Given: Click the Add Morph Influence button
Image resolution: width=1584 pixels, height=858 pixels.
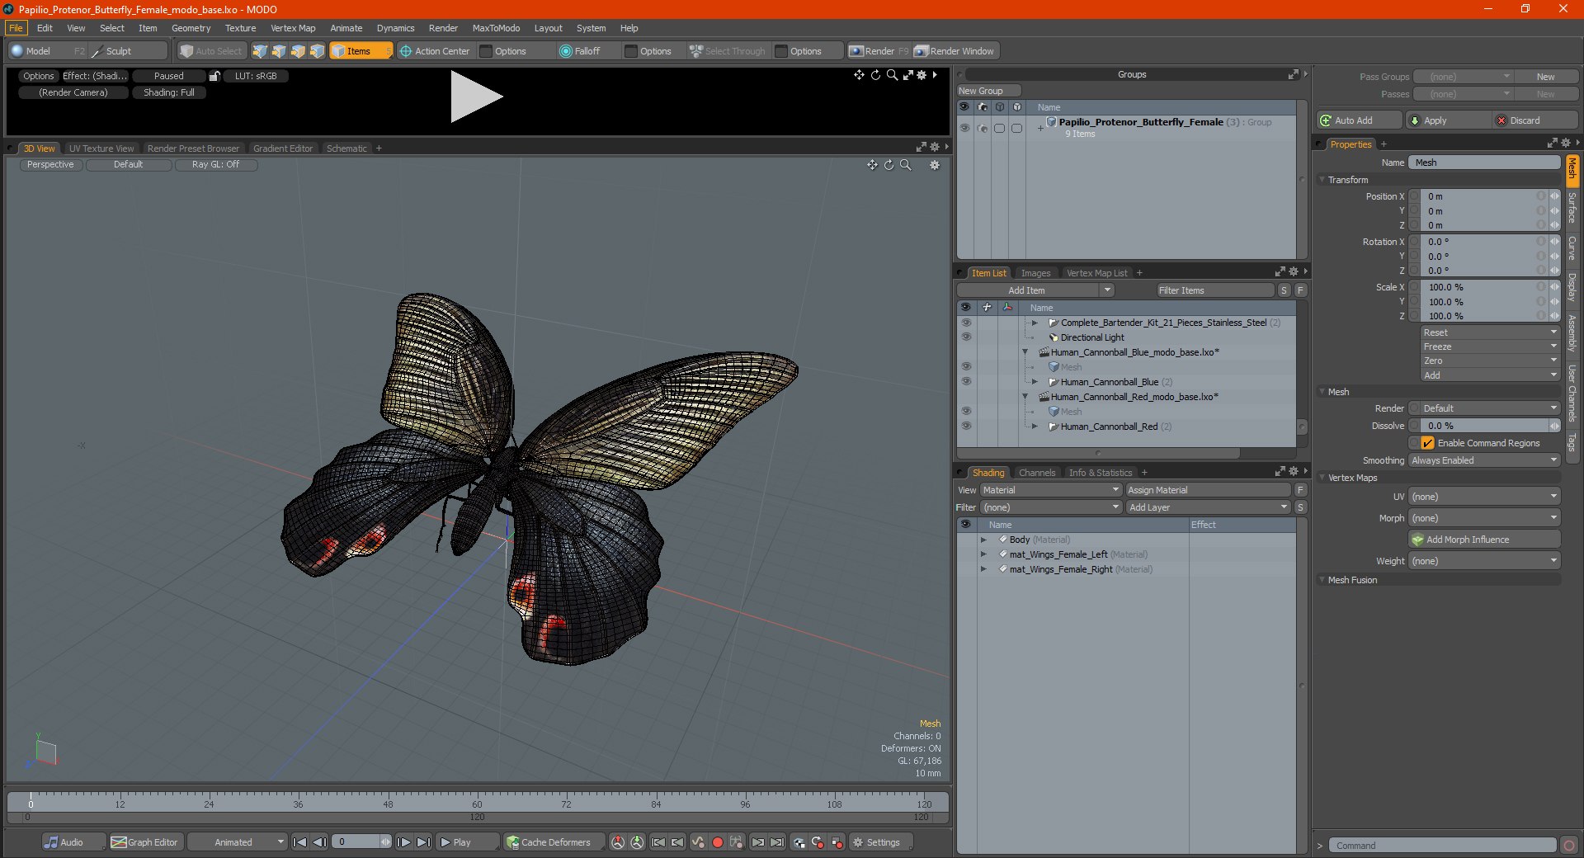Looking at the screenshot, I should pos(1484,540).
